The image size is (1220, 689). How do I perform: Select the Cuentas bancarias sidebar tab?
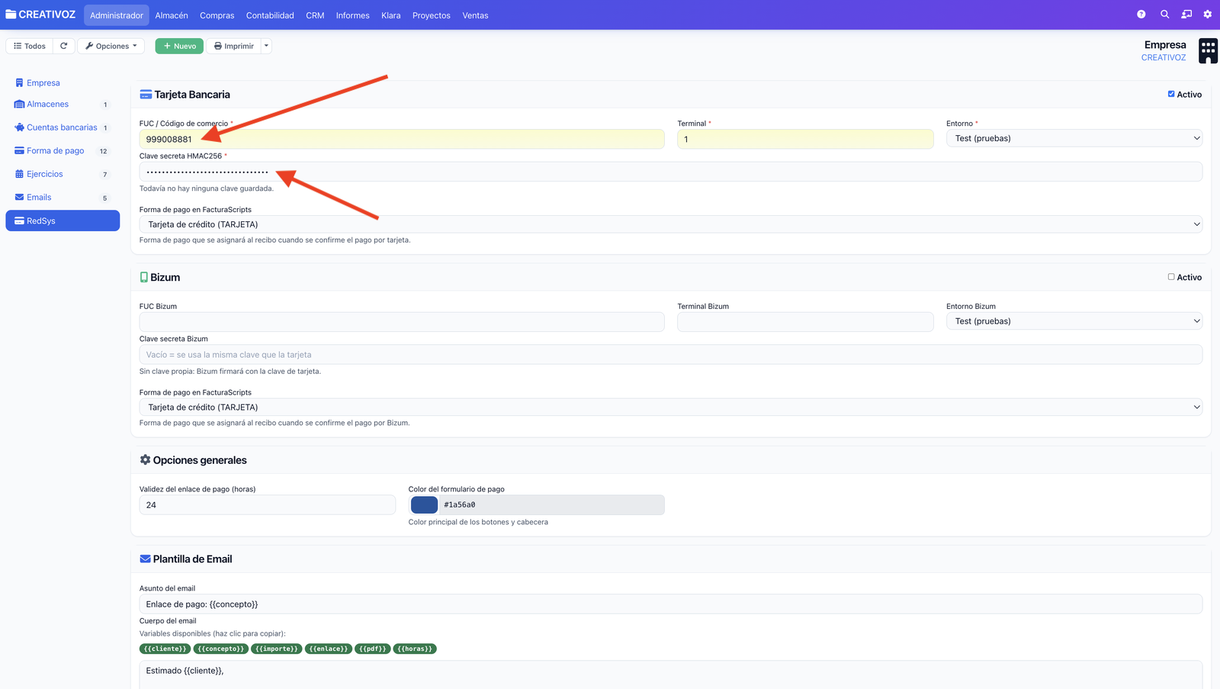click(63, 127)
